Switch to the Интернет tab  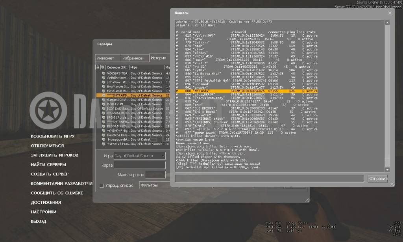108,58
